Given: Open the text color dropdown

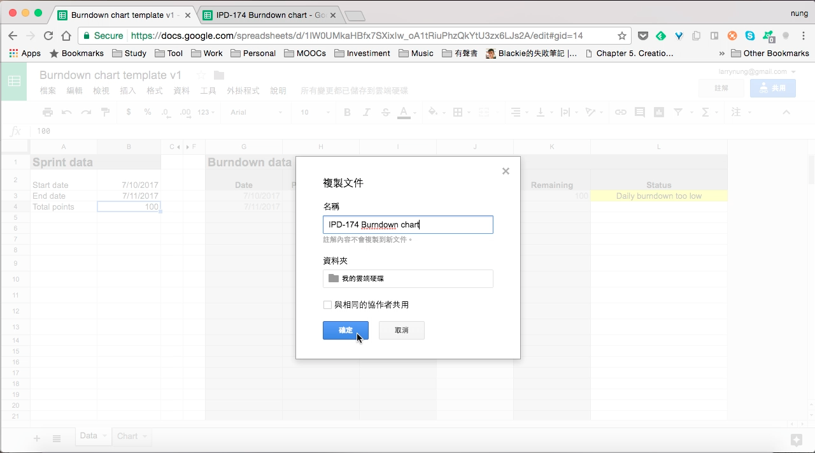Looking at the screenshot, I should (406, 112).
